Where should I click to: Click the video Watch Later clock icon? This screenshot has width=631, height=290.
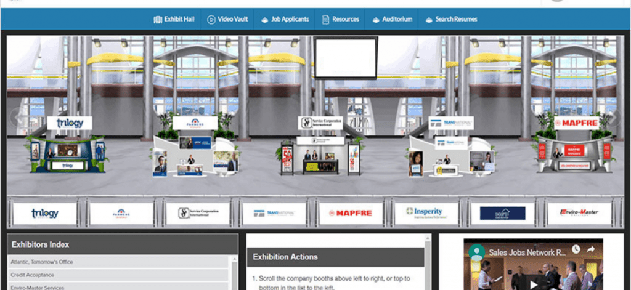coord(574,249)
